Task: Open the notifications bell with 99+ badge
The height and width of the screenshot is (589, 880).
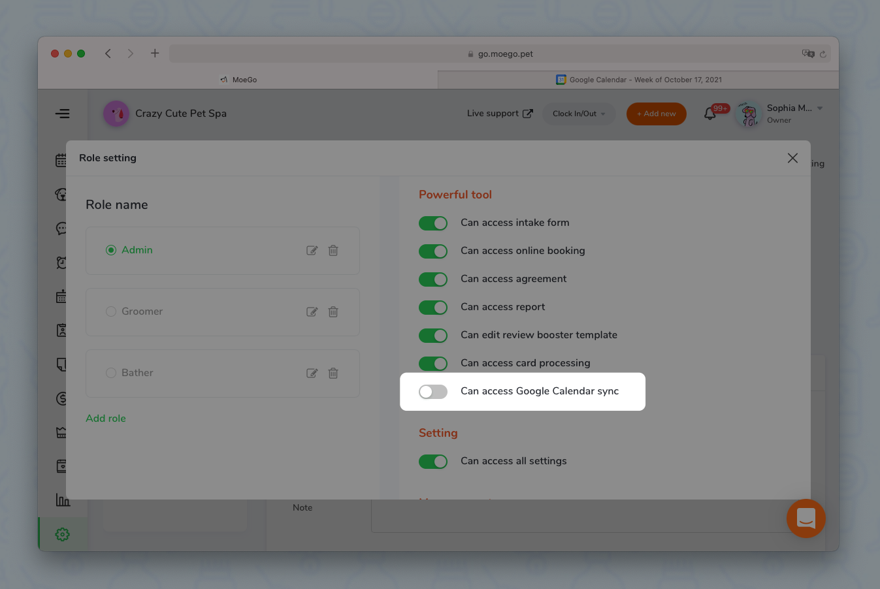Action: click(x=710, y=114)
